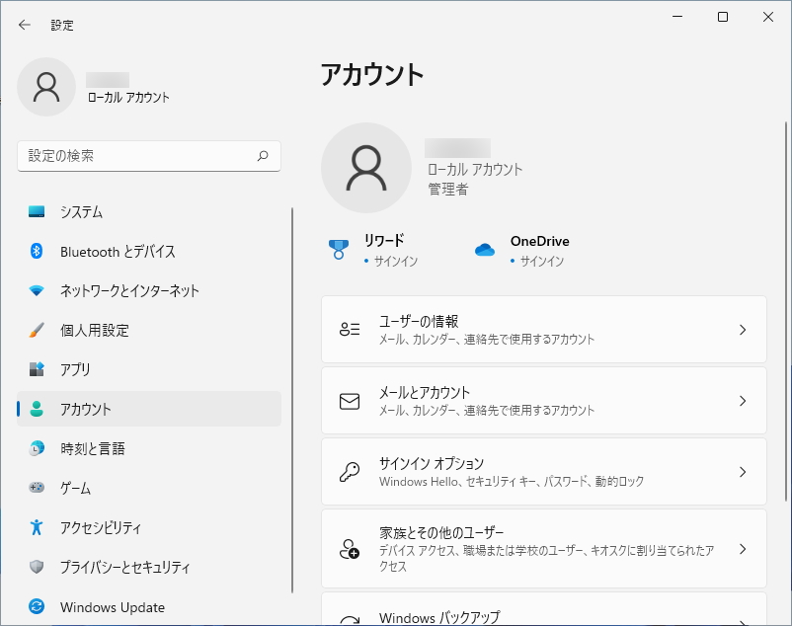Click the sidebar vertical scrollbar
The width and height of the screenshot is (792, 626).
(292, 400)
